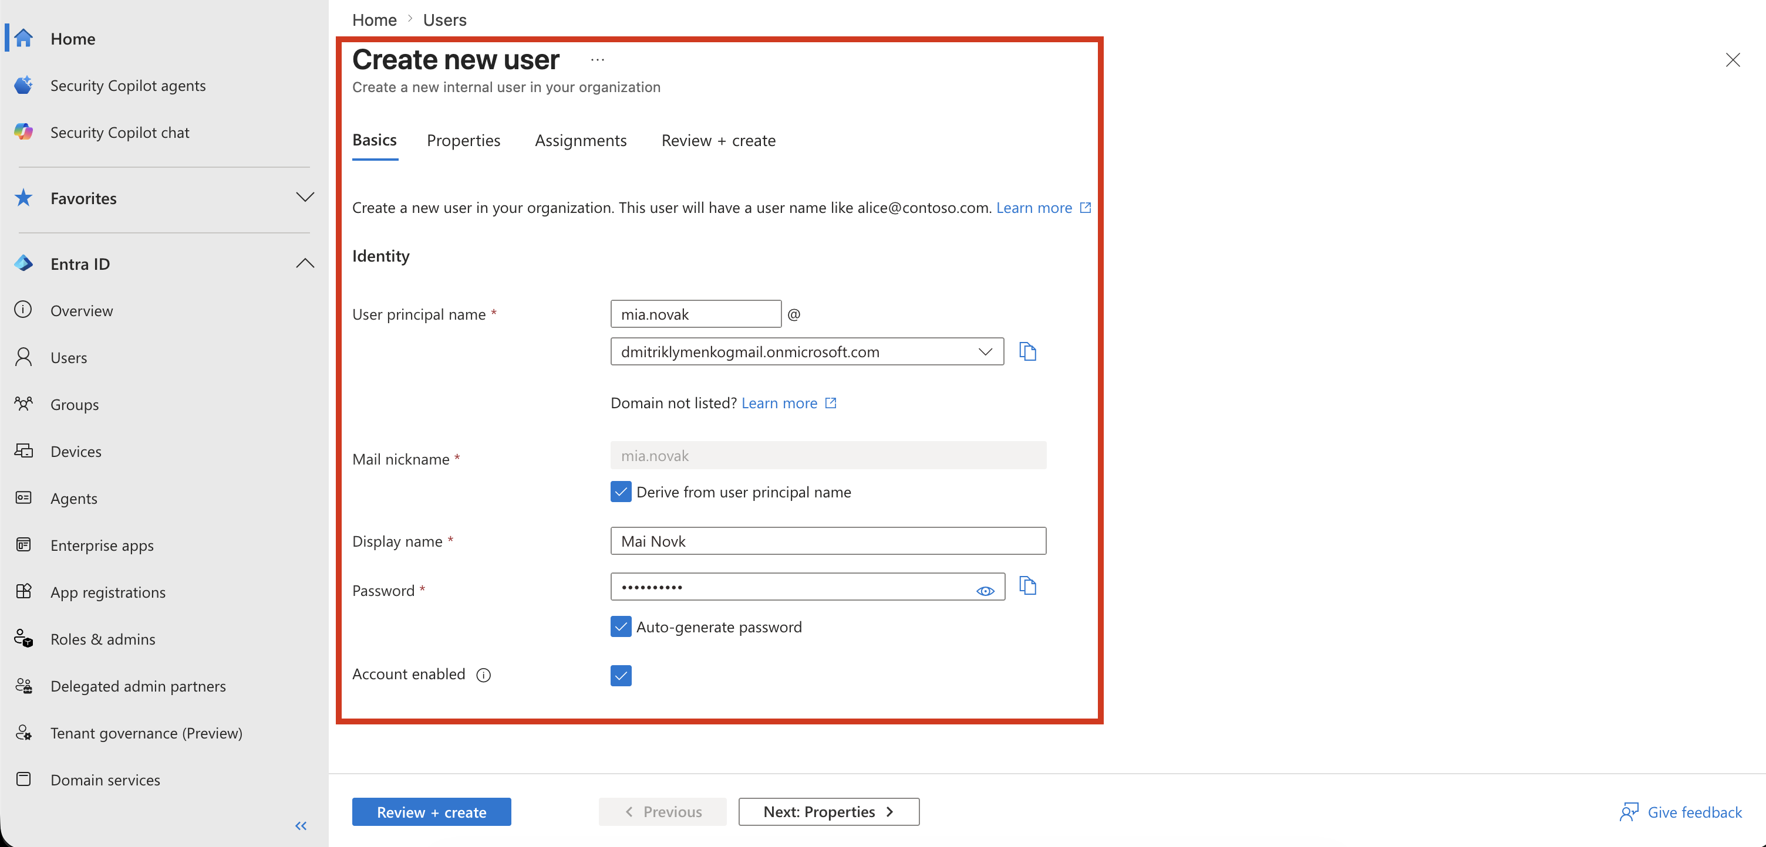Open Security Copilot chat icon
The width and height of the screenshot is (1766, 847).
(x=23, y=131)
